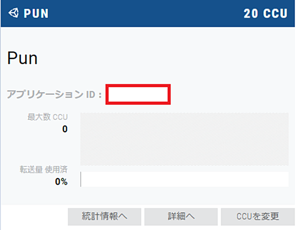This screenshot has height=230, width=296.
Task: Click empty area of blue header bar
Action: tap(145, 14)
